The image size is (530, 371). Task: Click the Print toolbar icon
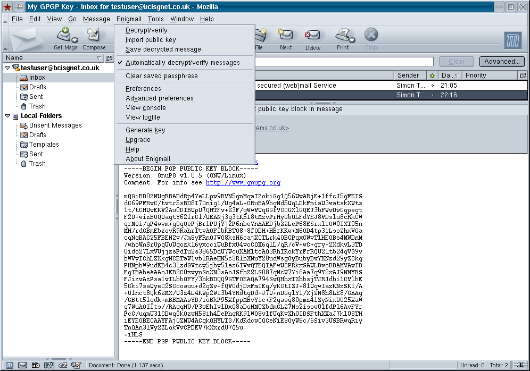(x=343, y=35)
